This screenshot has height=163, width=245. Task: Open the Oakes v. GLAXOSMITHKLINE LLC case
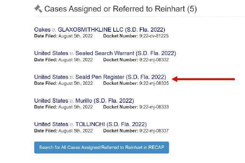tap(100, 29)
